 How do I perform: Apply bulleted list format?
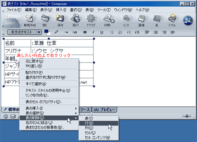[112, 32]
